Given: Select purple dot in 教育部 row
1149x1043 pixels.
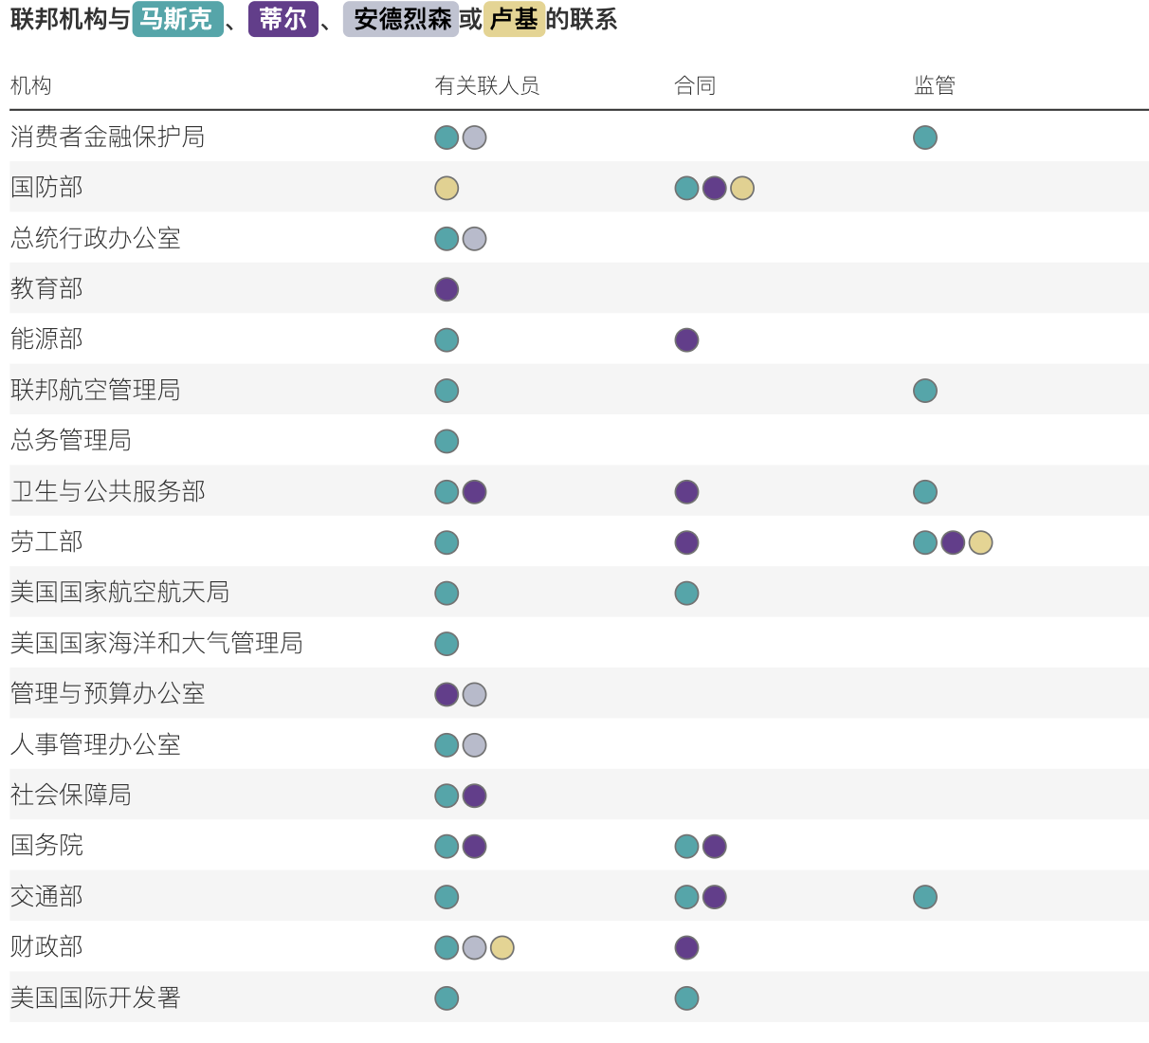Looking at the screenshot, I should 447,289.
